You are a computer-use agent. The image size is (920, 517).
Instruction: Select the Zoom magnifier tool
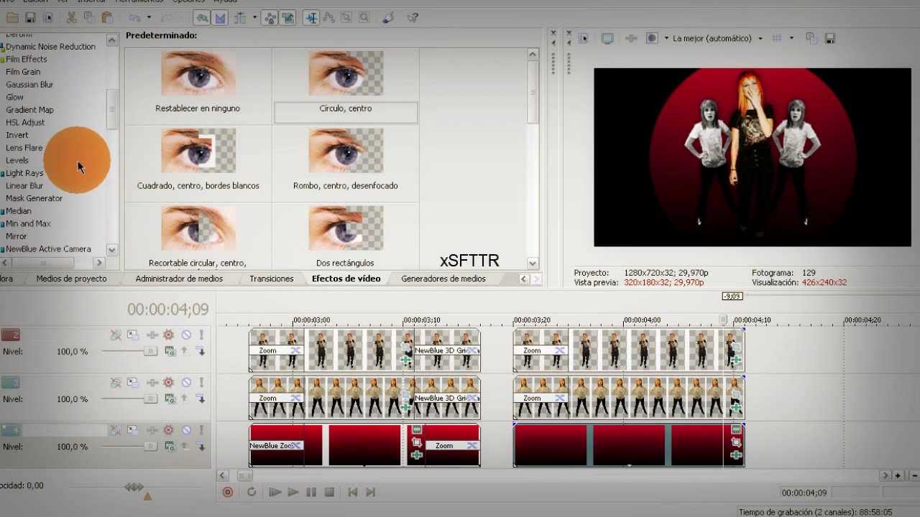click(364, 17)
